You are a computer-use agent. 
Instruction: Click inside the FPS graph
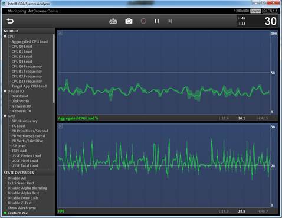coord(163,165)
